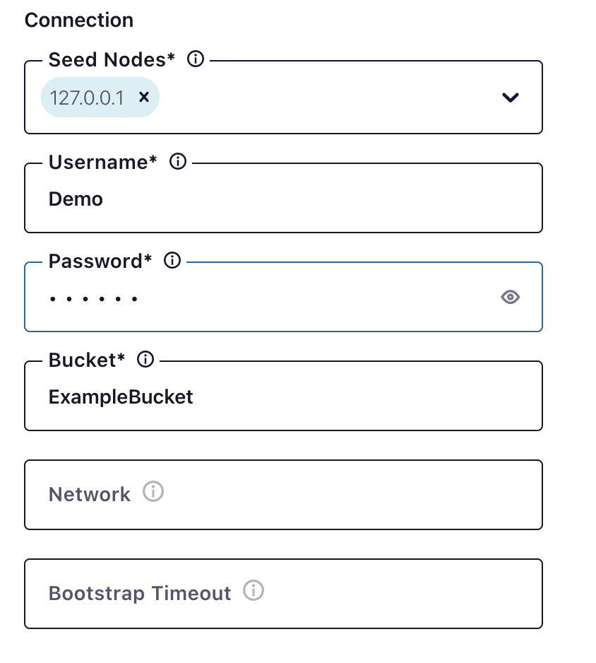
Task: Click the eye icon in the Password field
Action: (510, 298)
